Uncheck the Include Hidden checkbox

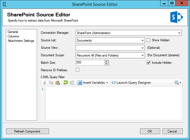coord(149,63)
